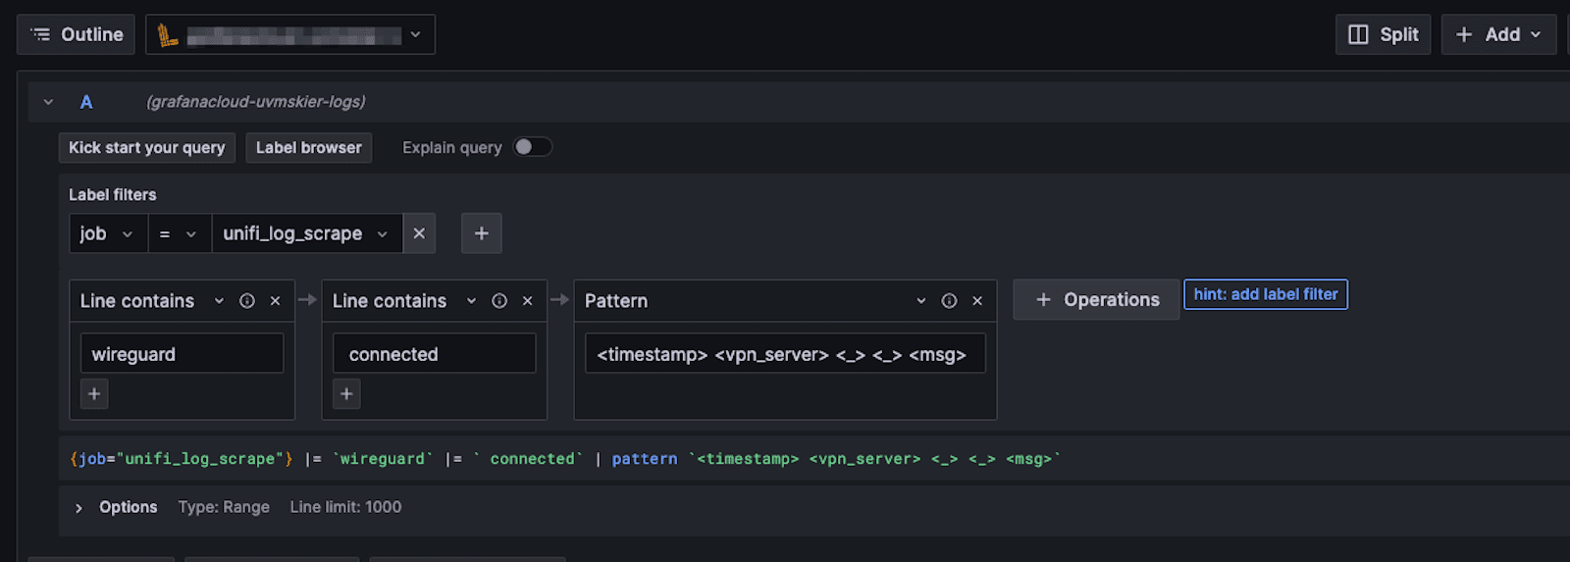
Task: Open the Add dropdown menu
Action: tap(1497, 34)
